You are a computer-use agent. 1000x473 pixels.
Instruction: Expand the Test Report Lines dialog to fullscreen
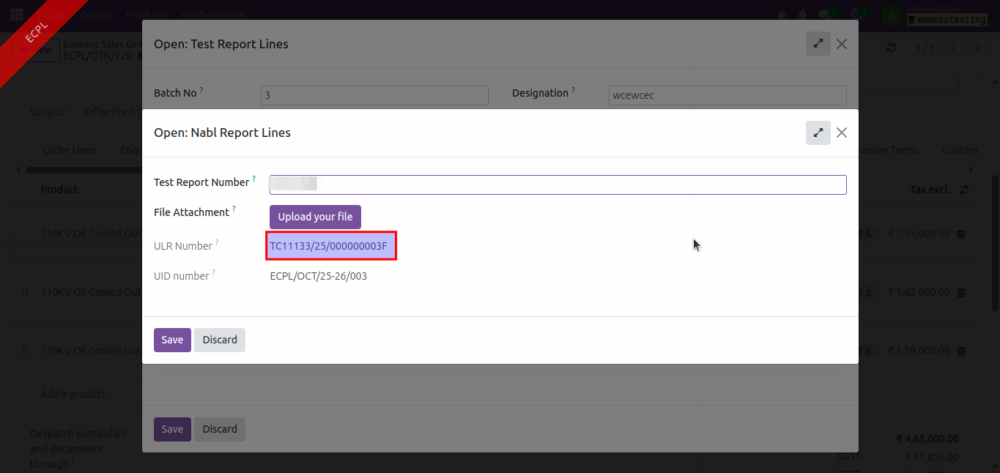pyautogui.click(x=818, y=44)
